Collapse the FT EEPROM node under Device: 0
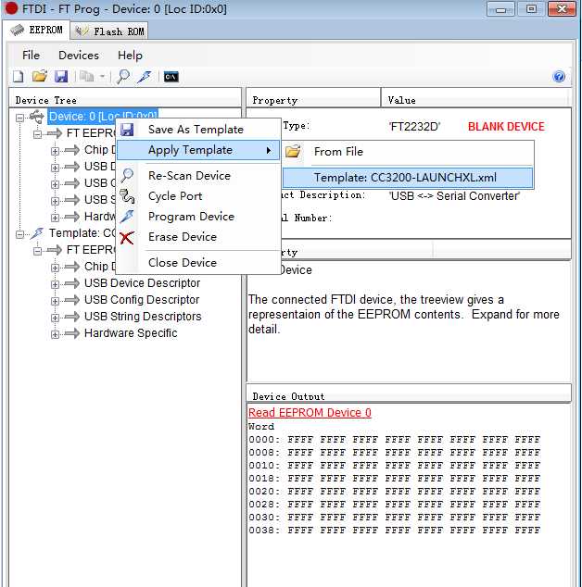The width and height of the screenshot is (582, 587). click(x=37, y=134)
